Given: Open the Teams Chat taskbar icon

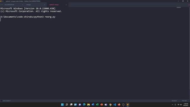Looking at the screenshot, I should click(80, 105).
